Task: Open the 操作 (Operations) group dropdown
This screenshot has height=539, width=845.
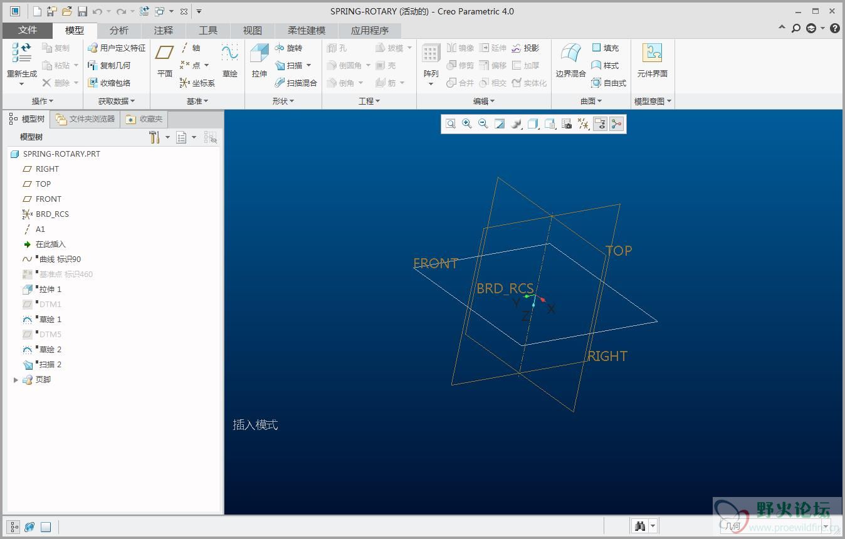Action: [x=43, y=101]
